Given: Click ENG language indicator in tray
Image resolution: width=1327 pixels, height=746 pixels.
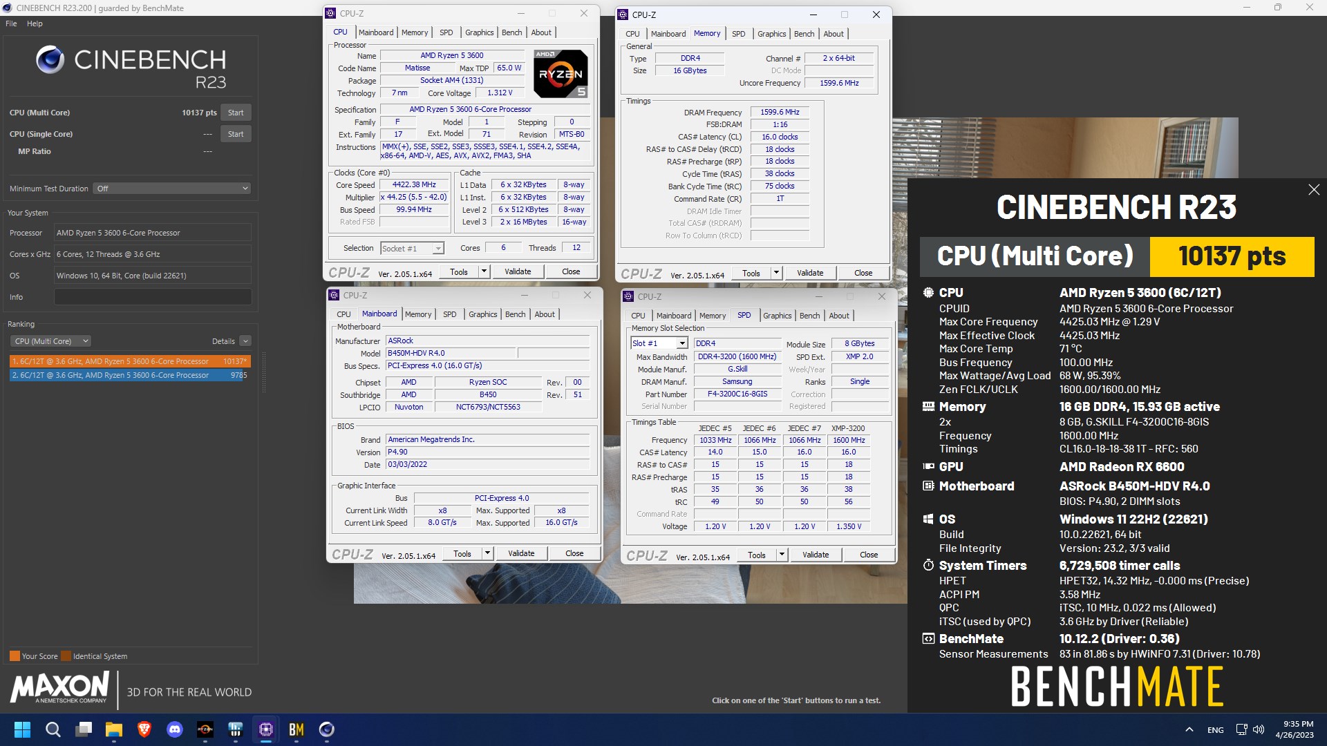Looking at the screenshot, I should pos(1216,730).
